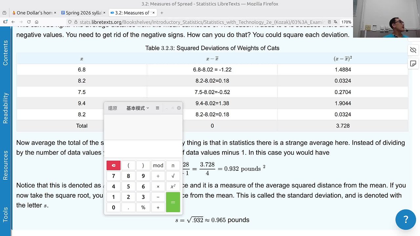Click the 3.728 total cell
Image resolution: width=420 pixels, height=236 pixels.
click(343, 126)
